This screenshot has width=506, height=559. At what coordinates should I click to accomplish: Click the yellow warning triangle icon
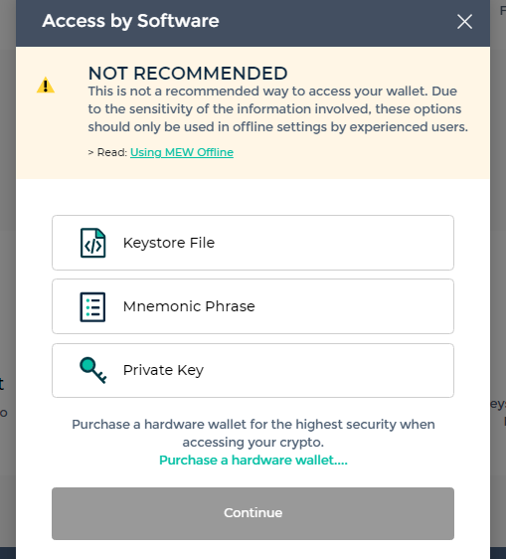coord(46,86)
